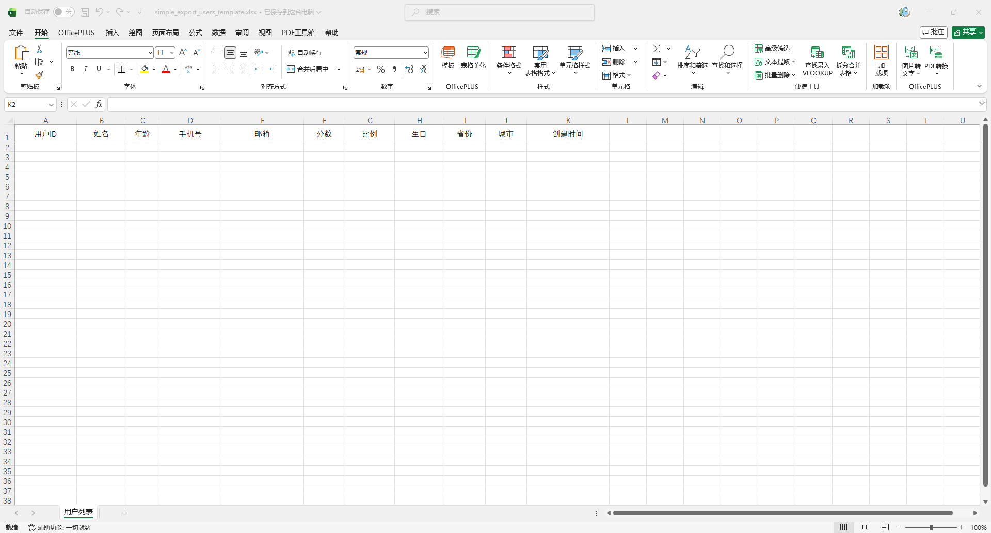Toggle the AutoSave switch
Image resolution: width=991 pixels, height=533 pixels.
click(64, 12)
